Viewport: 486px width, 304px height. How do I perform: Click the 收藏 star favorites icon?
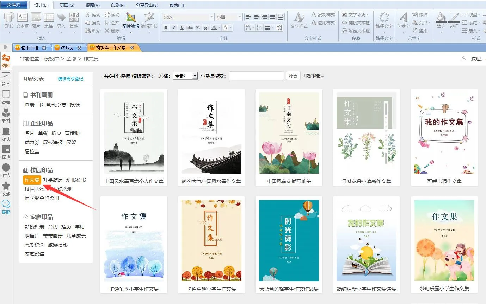6,189
